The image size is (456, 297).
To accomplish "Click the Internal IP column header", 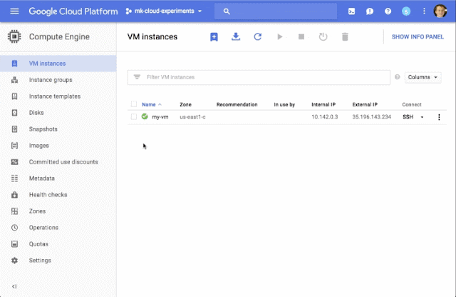I will pos(323,104).
